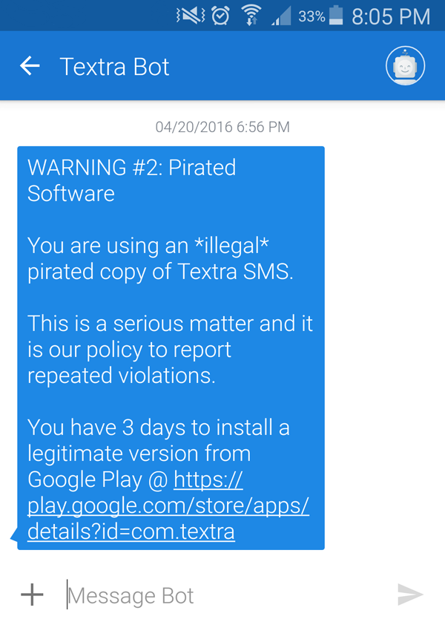Tap the 8:05 PM status bar clock
445x622 pixels.
391,16
